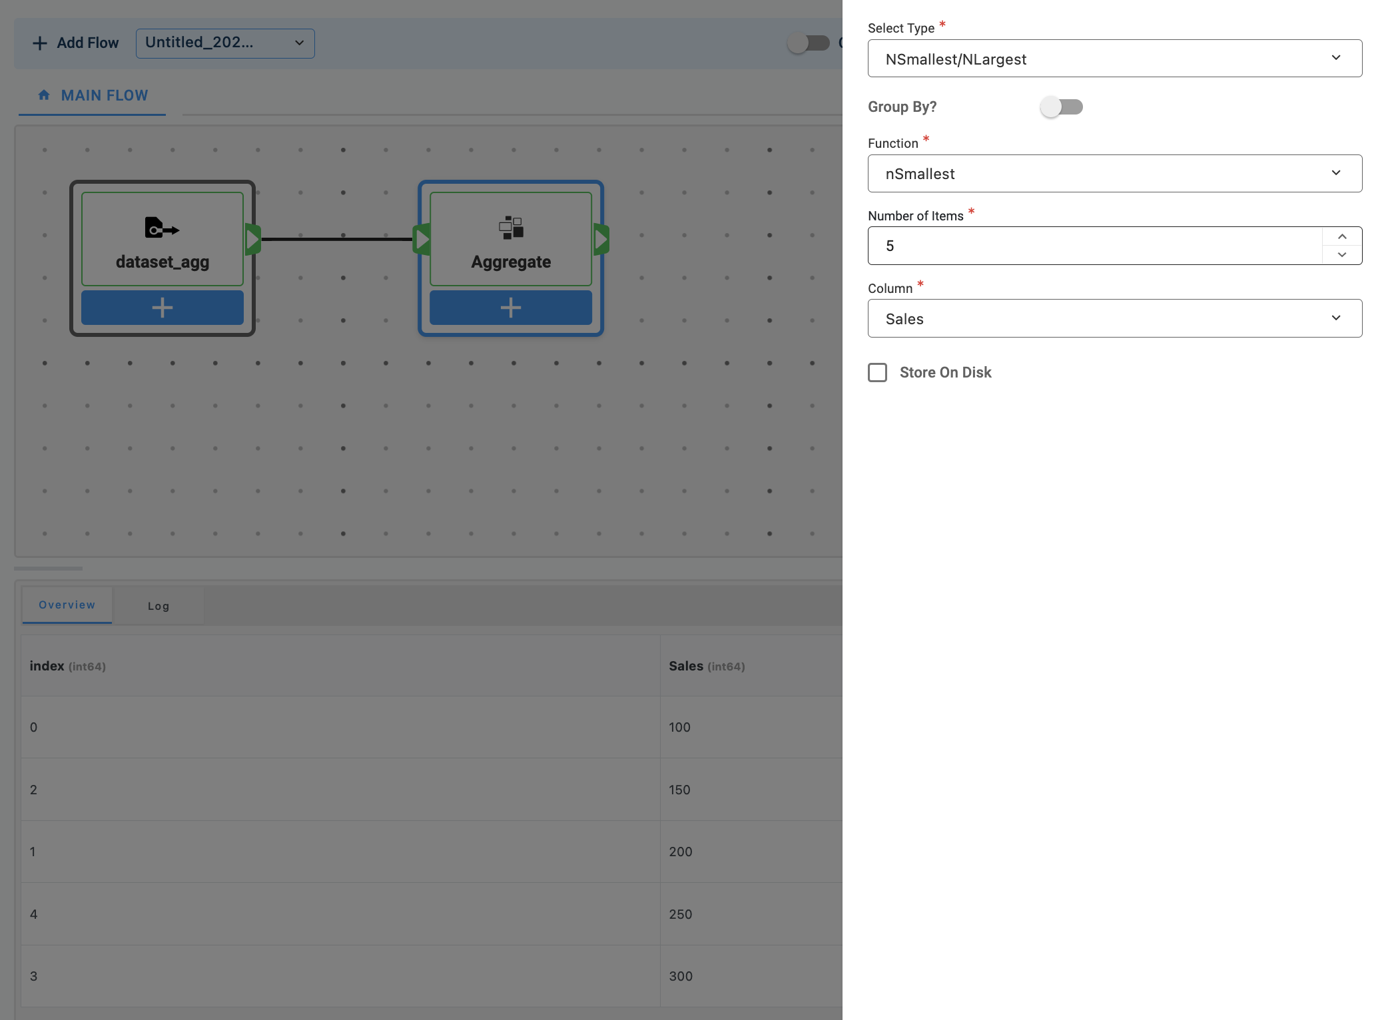The width and height of the screenshot is (1384, 1020).
Task: Expand the Column dropdown showing Sales
Action: coord(1114,318)
